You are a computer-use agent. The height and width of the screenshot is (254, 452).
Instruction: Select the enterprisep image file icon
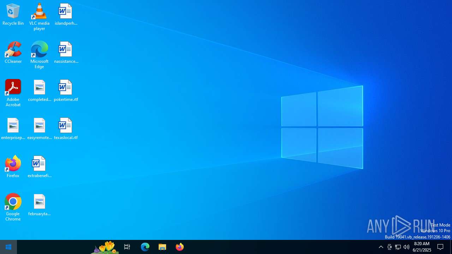point(13,129)
